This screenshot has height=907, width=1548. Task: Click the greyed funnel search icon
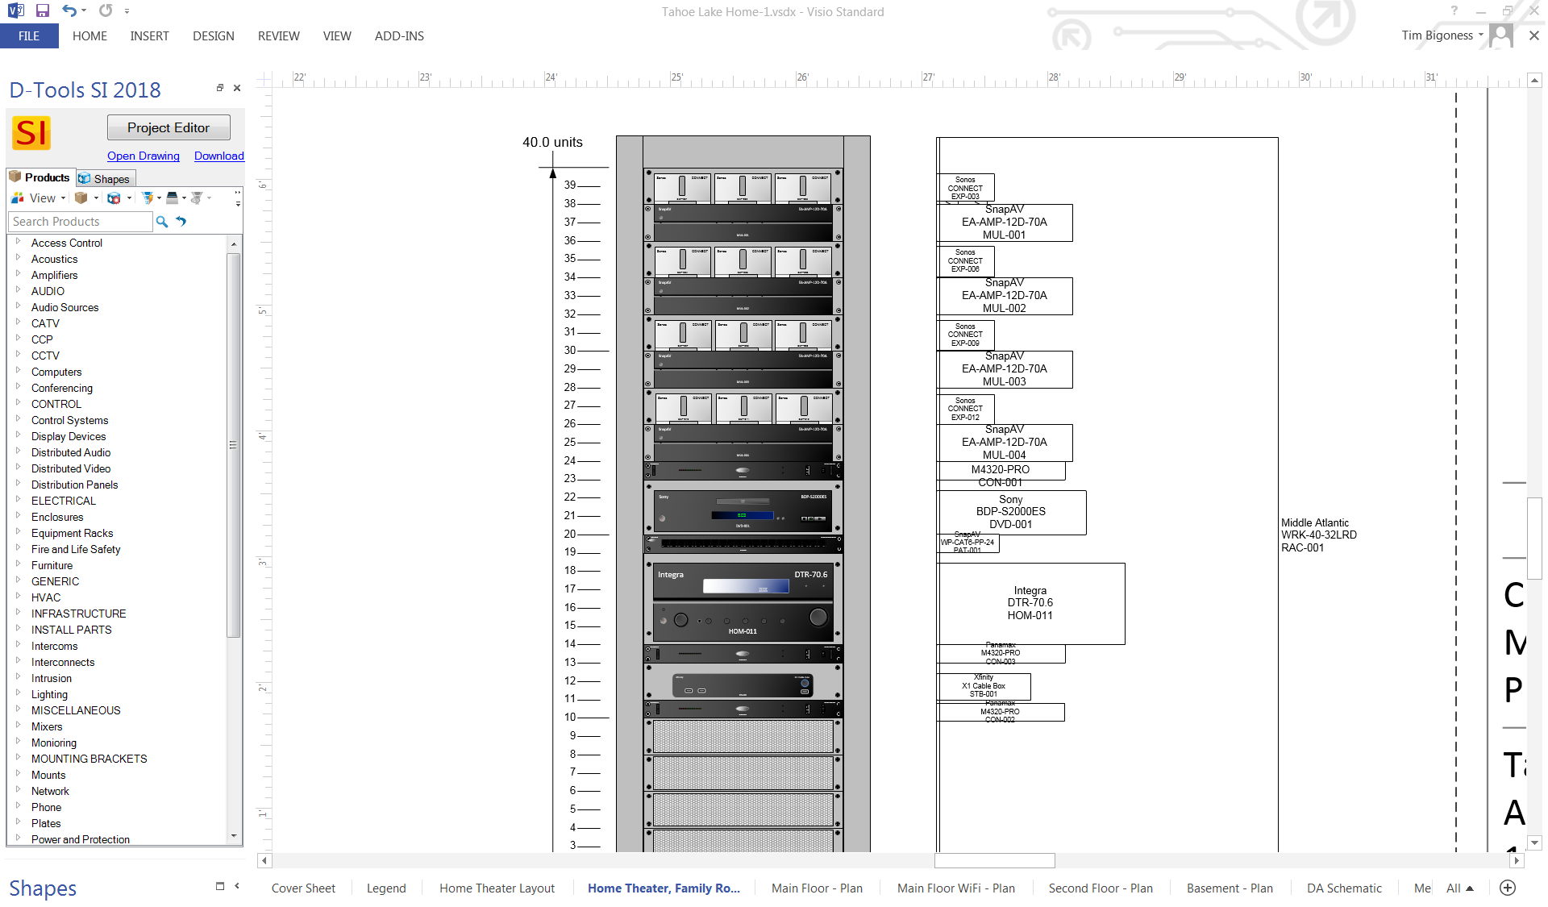(x=197, y=198)
